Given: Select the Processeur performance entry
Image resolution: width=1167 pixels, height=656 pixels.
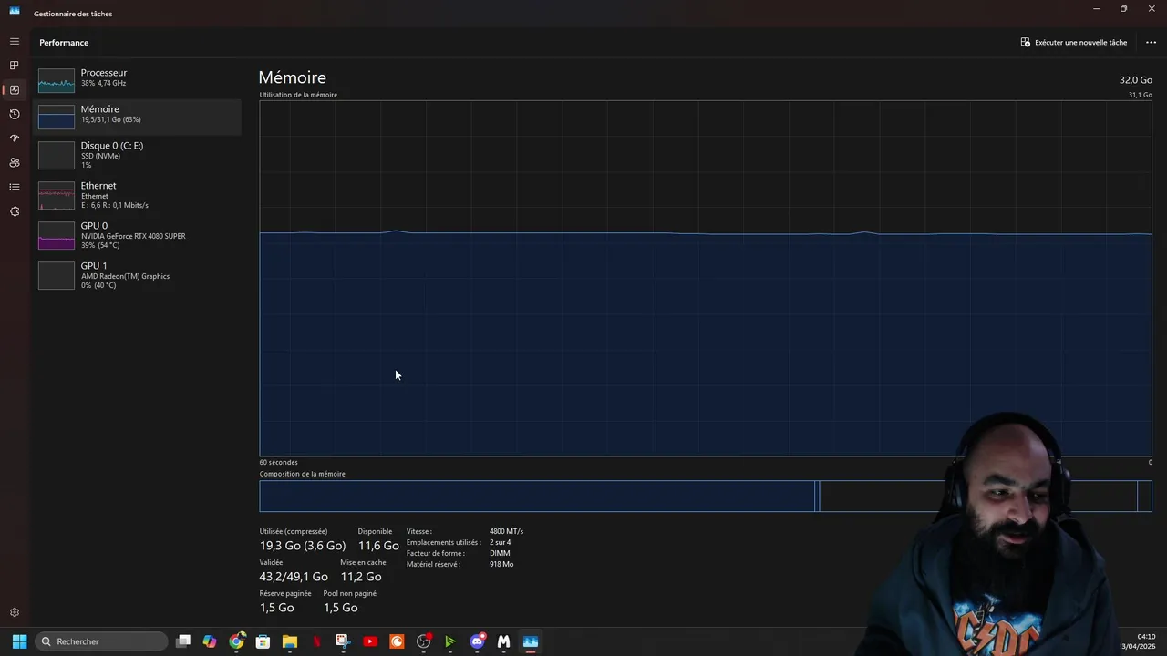Looking at the screenshot, I should pyautogui.click(x=137, y=79).
